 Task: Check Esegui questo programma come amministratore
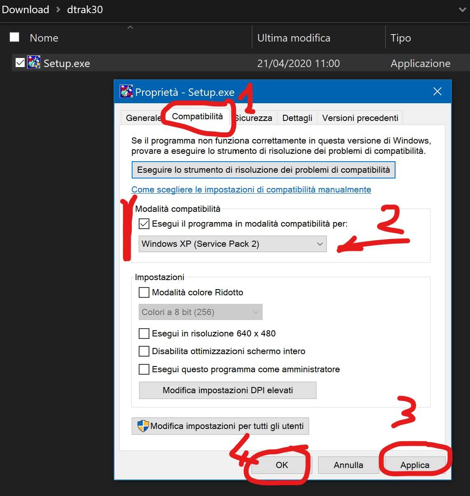coord(144,369)
